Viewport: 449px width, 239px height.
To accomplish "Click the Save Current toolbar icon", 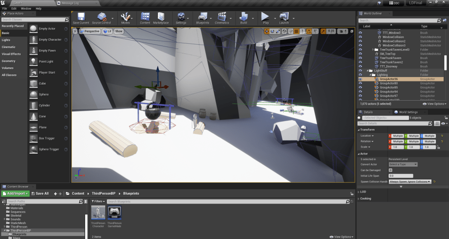I will (x=81, y=17).
